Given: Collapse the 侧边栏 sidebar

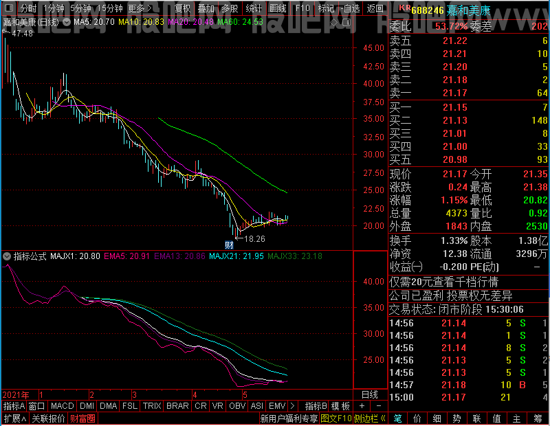Looking at the screenshot, I should (370, 418).
